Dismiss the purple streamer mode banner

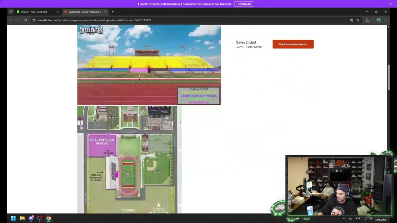coord(391,4)
